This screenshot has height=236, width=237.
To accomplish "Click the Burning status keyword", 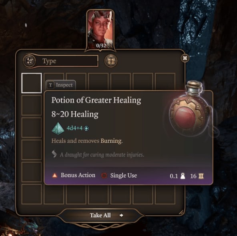I will click(x=111, y=141).
